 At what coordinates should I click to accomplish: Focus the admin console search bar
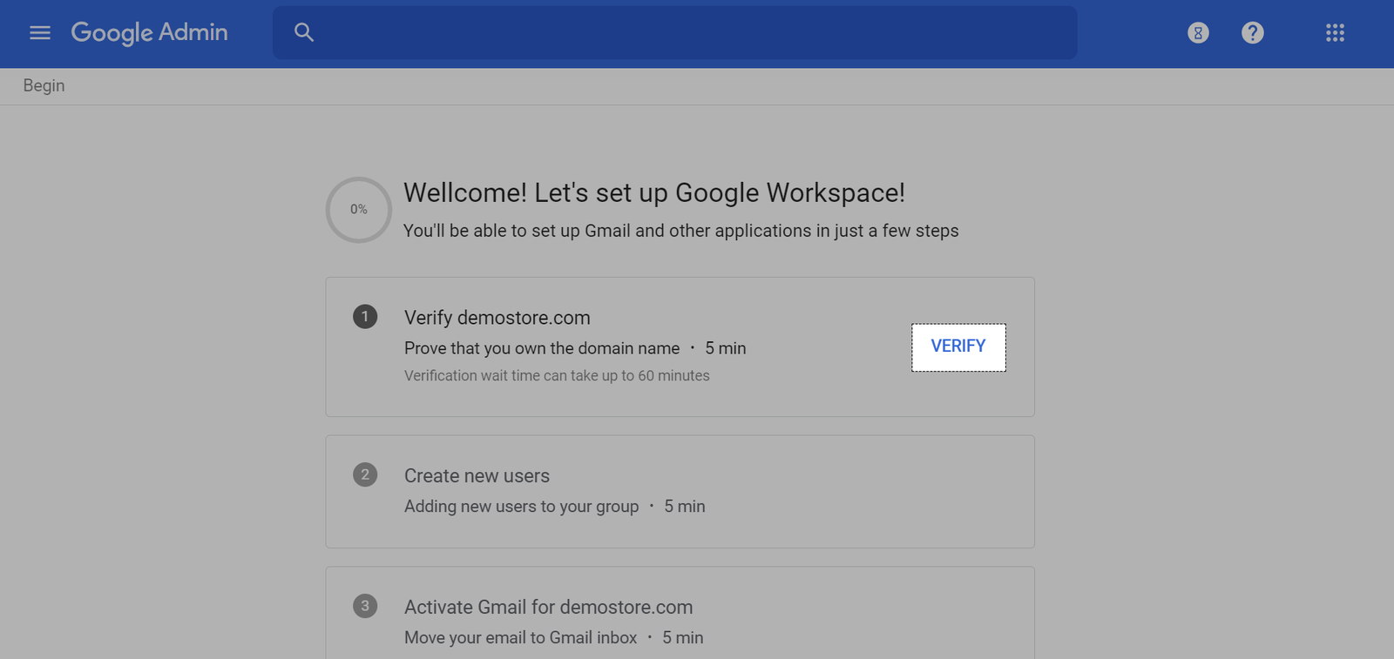tap(674, 33)
